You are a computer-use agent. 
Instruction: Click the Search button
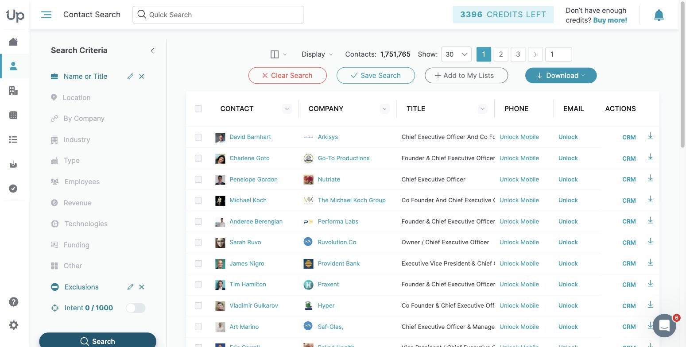coord(97,341)
